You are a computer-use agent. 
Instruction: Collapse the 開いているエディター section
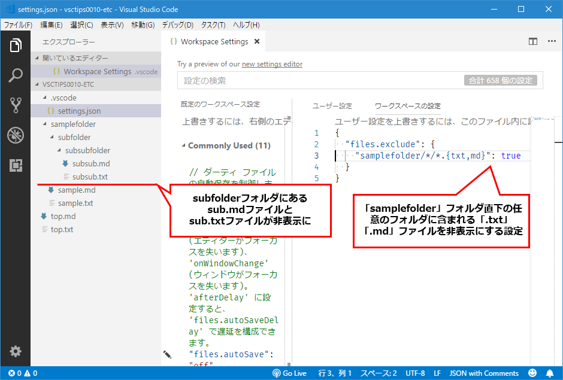coord(37,58)
